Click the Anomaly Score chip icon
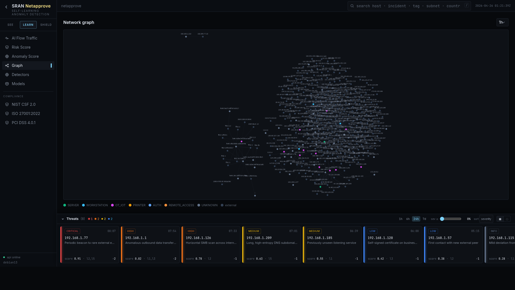515x290 pixels. (x=7, y=56)
